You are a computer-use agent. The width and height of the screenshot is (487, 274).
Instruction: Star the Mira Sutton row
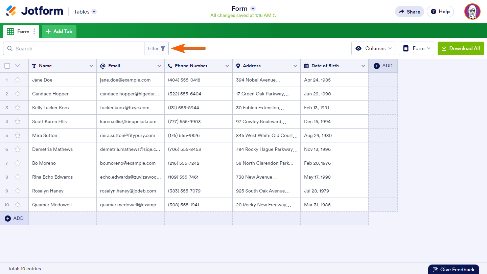(18, 136)
